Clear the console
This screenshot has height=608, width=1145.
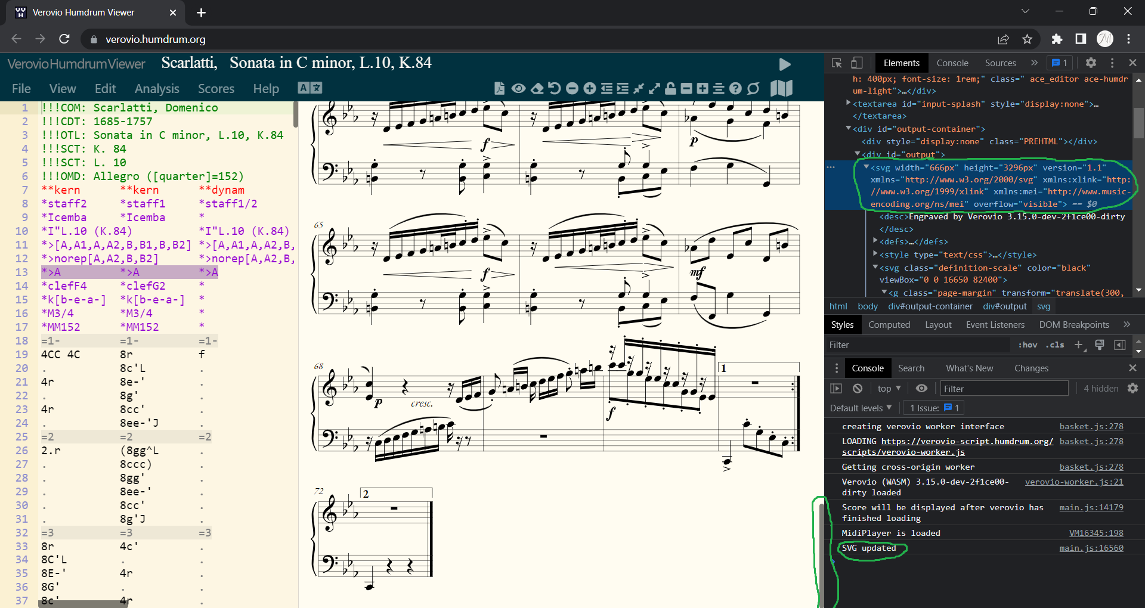point(858,389)
